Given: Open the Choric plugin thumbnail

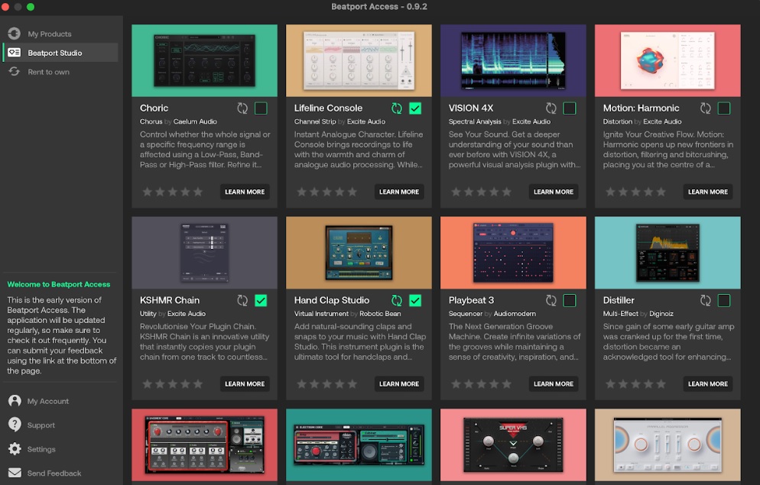Looking at the screenshot, I should (x=205, y=60).
